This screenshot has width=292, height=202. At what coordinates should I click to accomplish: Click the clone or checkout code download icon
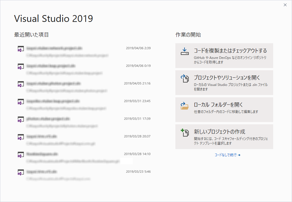[184, 51]
